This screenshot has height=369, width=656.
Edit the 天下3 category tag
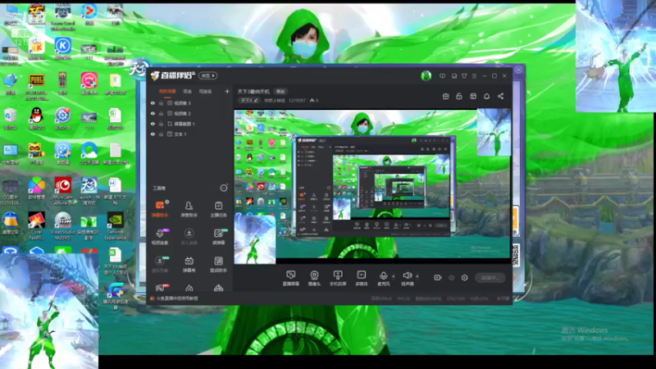click(249, 100)
